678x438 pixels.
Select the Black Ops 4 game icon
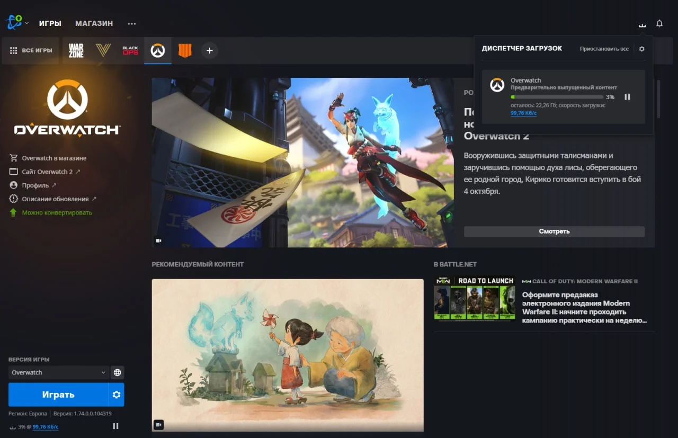(x=184, y=50)
